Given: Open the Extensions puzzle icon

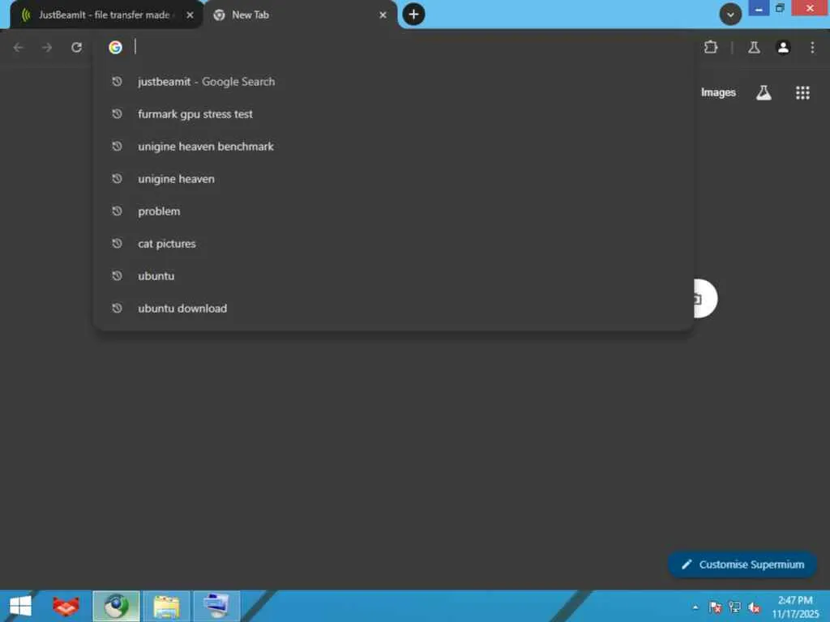Looking at the screenshot, I should tap(711, 48).
